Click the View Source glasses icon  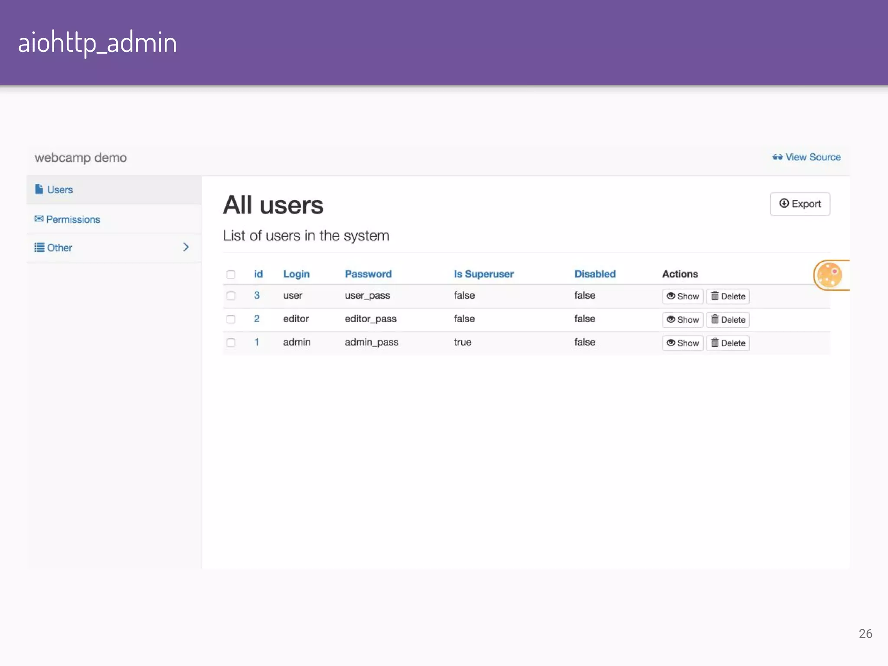point(777,157)
